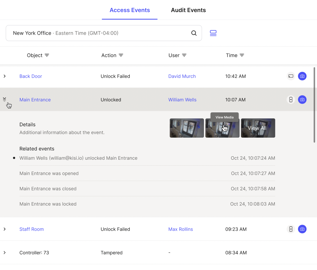This screenshot has height=270, width=317.
Task: Expand the Controller: 73 Tampered event
Action: (4, 252)
